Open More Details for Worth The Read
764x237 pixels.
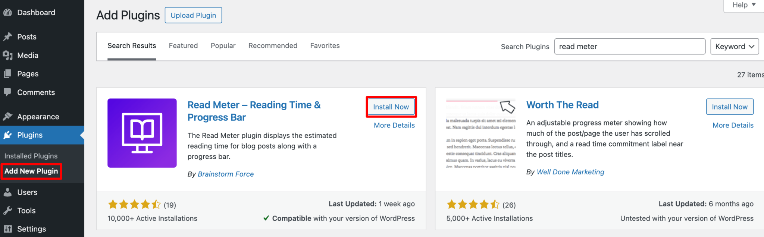732,125
